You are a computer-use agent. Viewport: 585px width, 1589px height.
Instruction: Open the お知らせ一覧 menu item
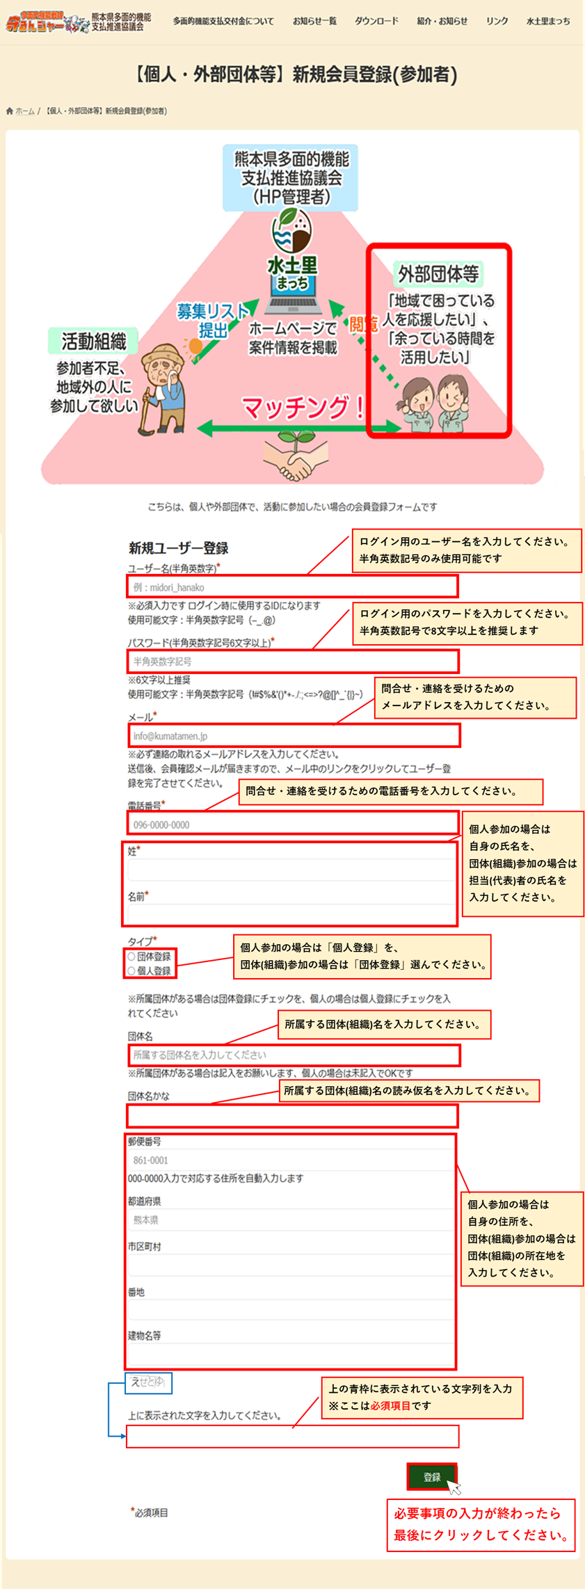point(314,22)
